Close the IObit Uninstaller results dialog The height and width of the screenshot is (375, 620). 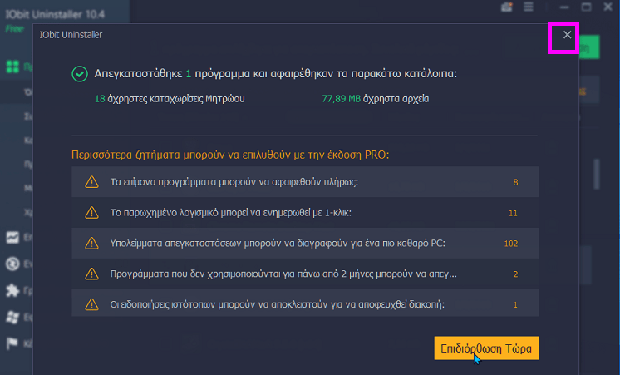click(x=567, y=35)
